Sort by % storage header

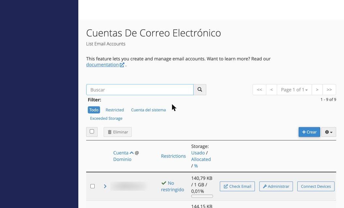point(196,166)
